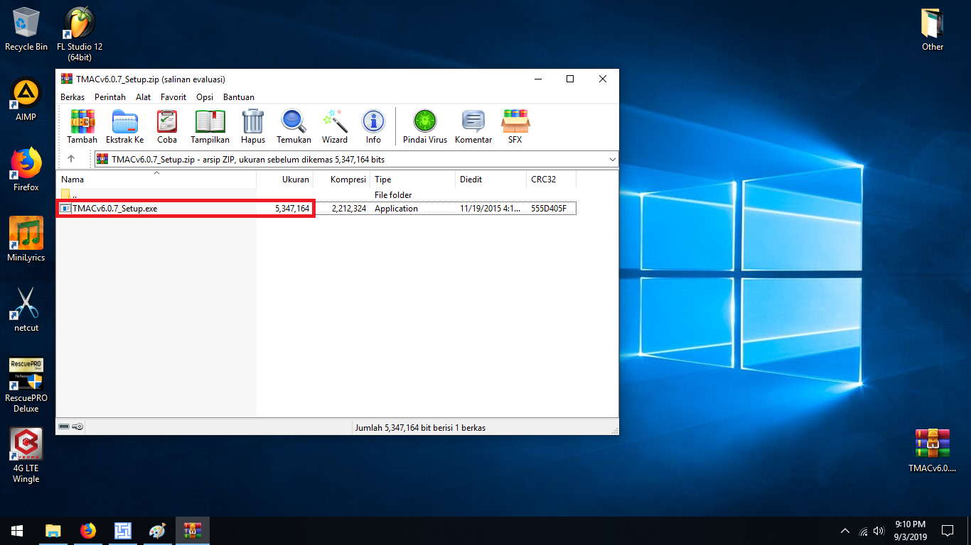The height and width of the screenshot is (545, 971).
Task: Add a Komentar to the archive
Action: pyautogui.click(x=473, y=127)
